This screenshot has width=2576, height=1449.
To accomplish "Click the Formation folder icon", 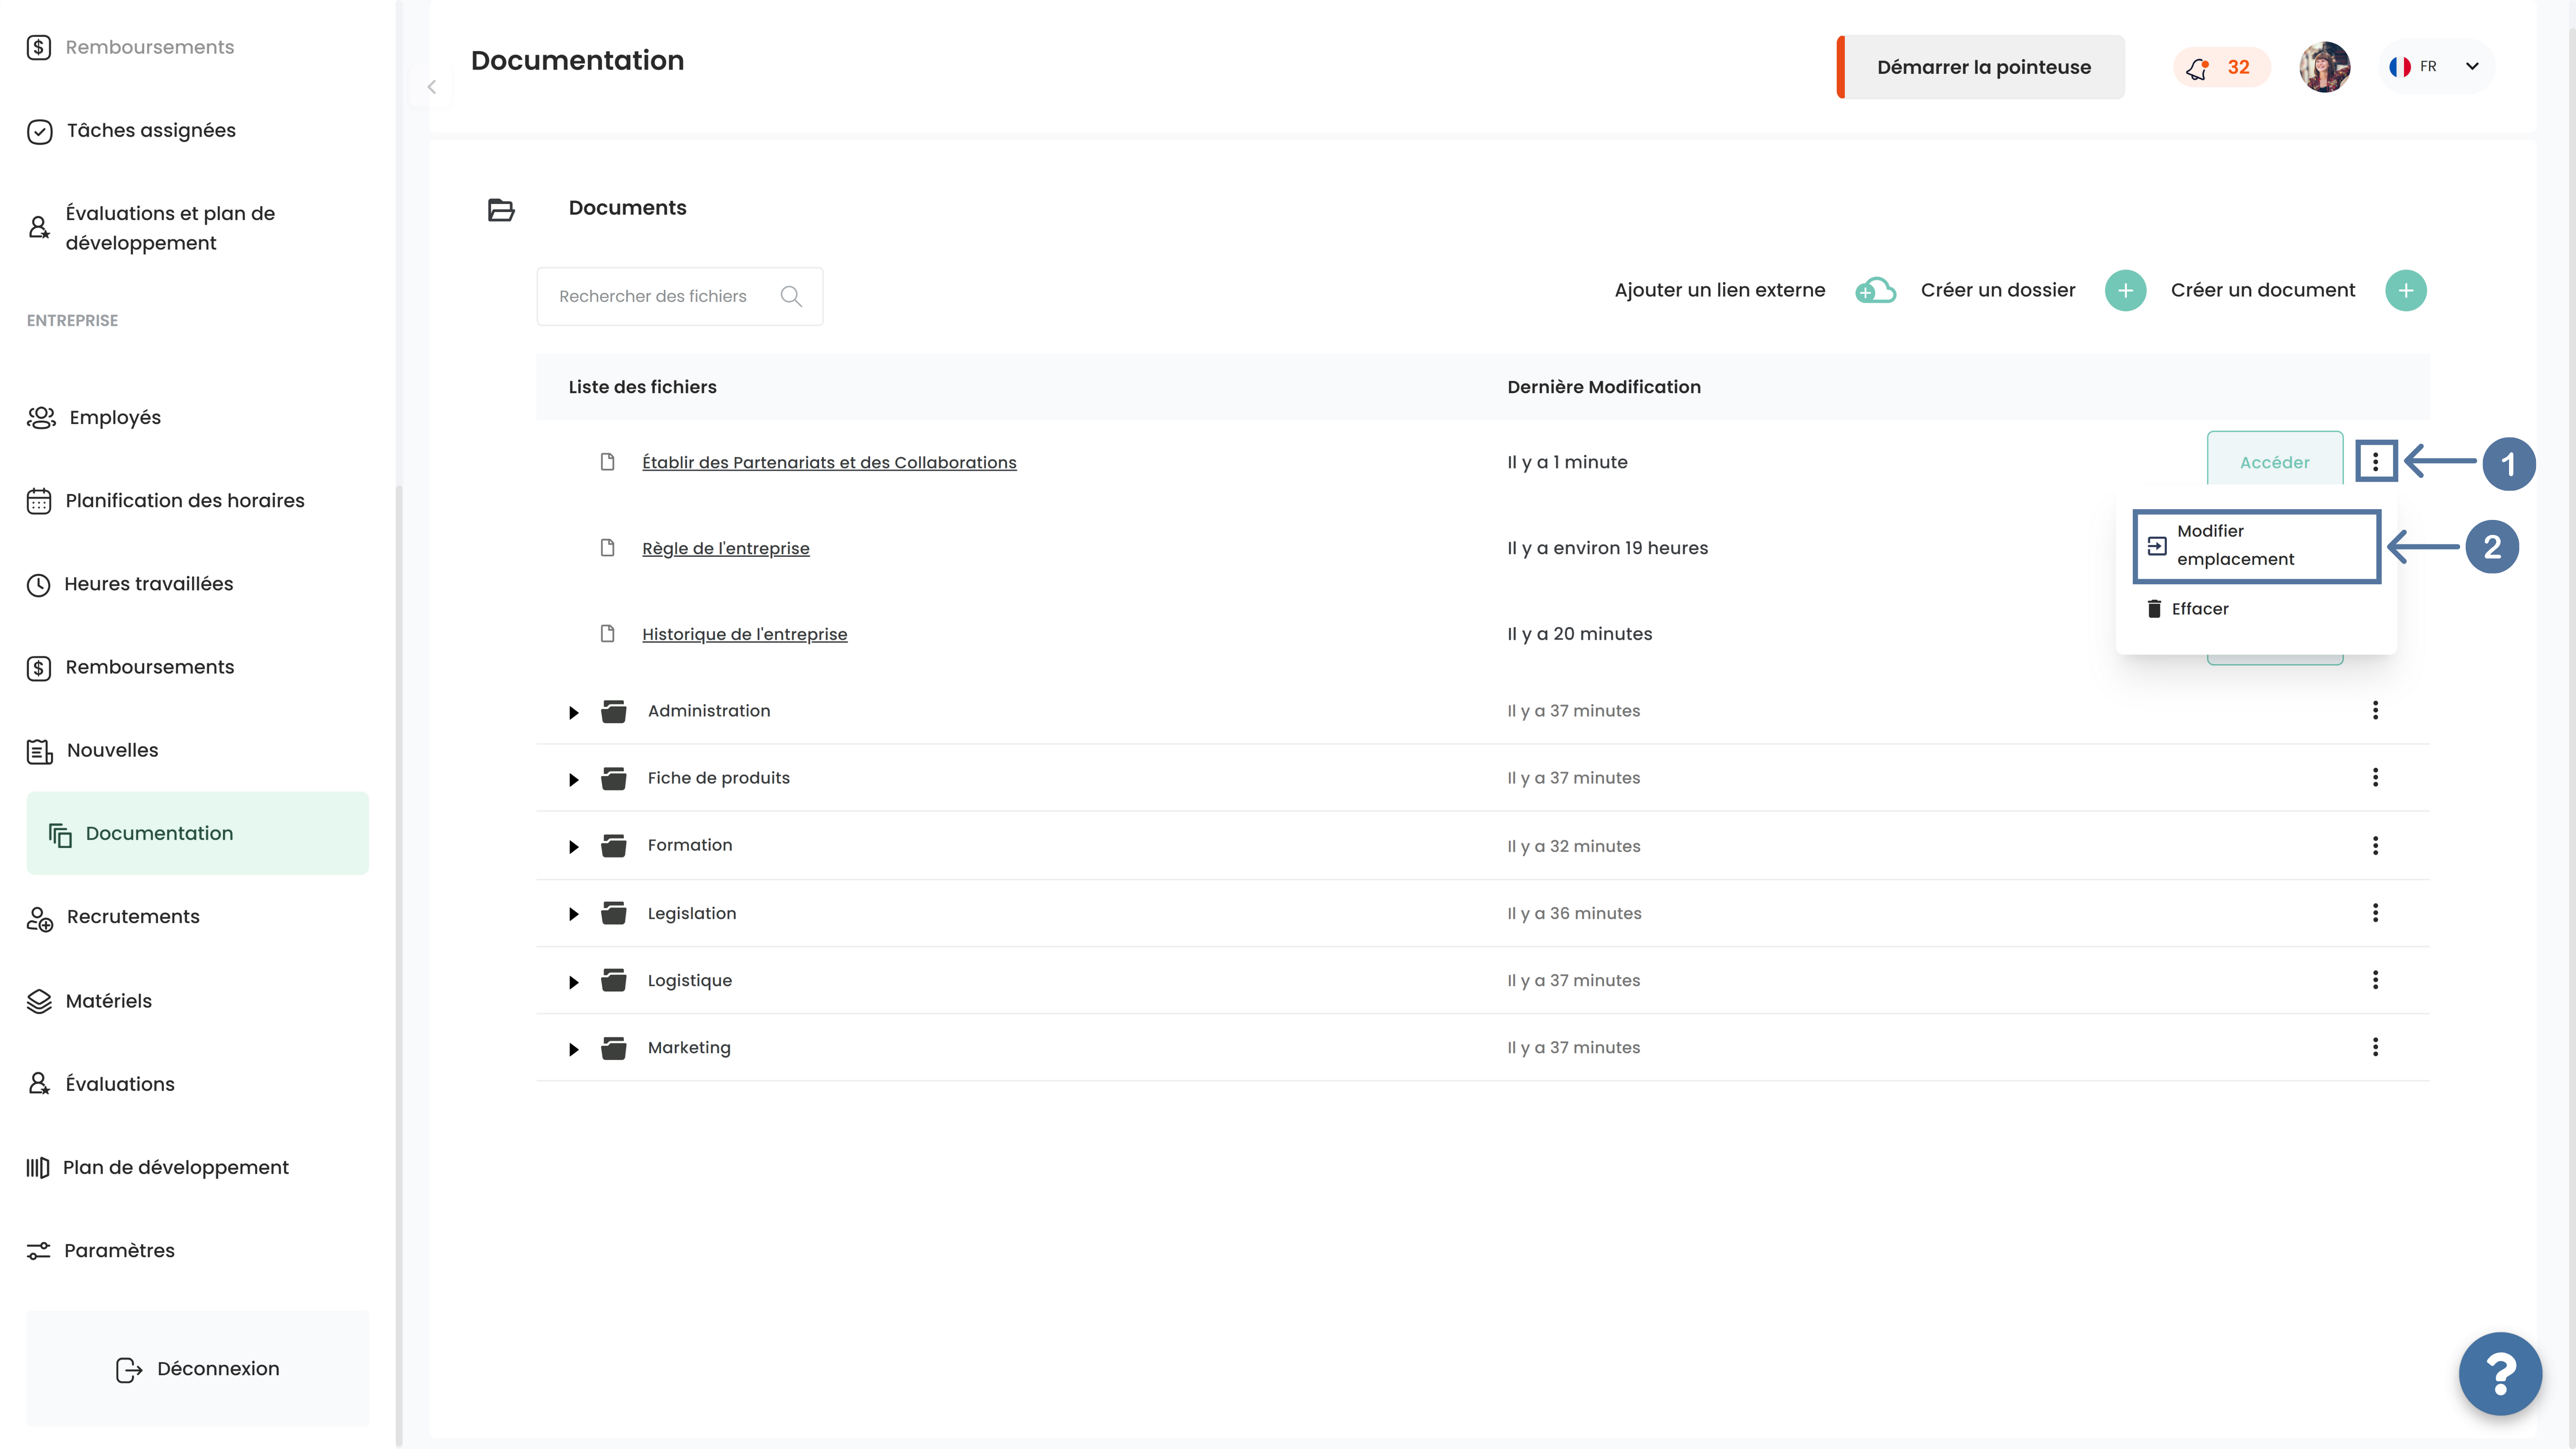I will tap(614, 845).
